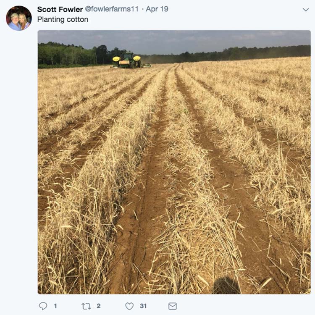Viewport: 315px width, 315px height.
Task: Like the tweet with the heart icon
Action: coord(129,306)
